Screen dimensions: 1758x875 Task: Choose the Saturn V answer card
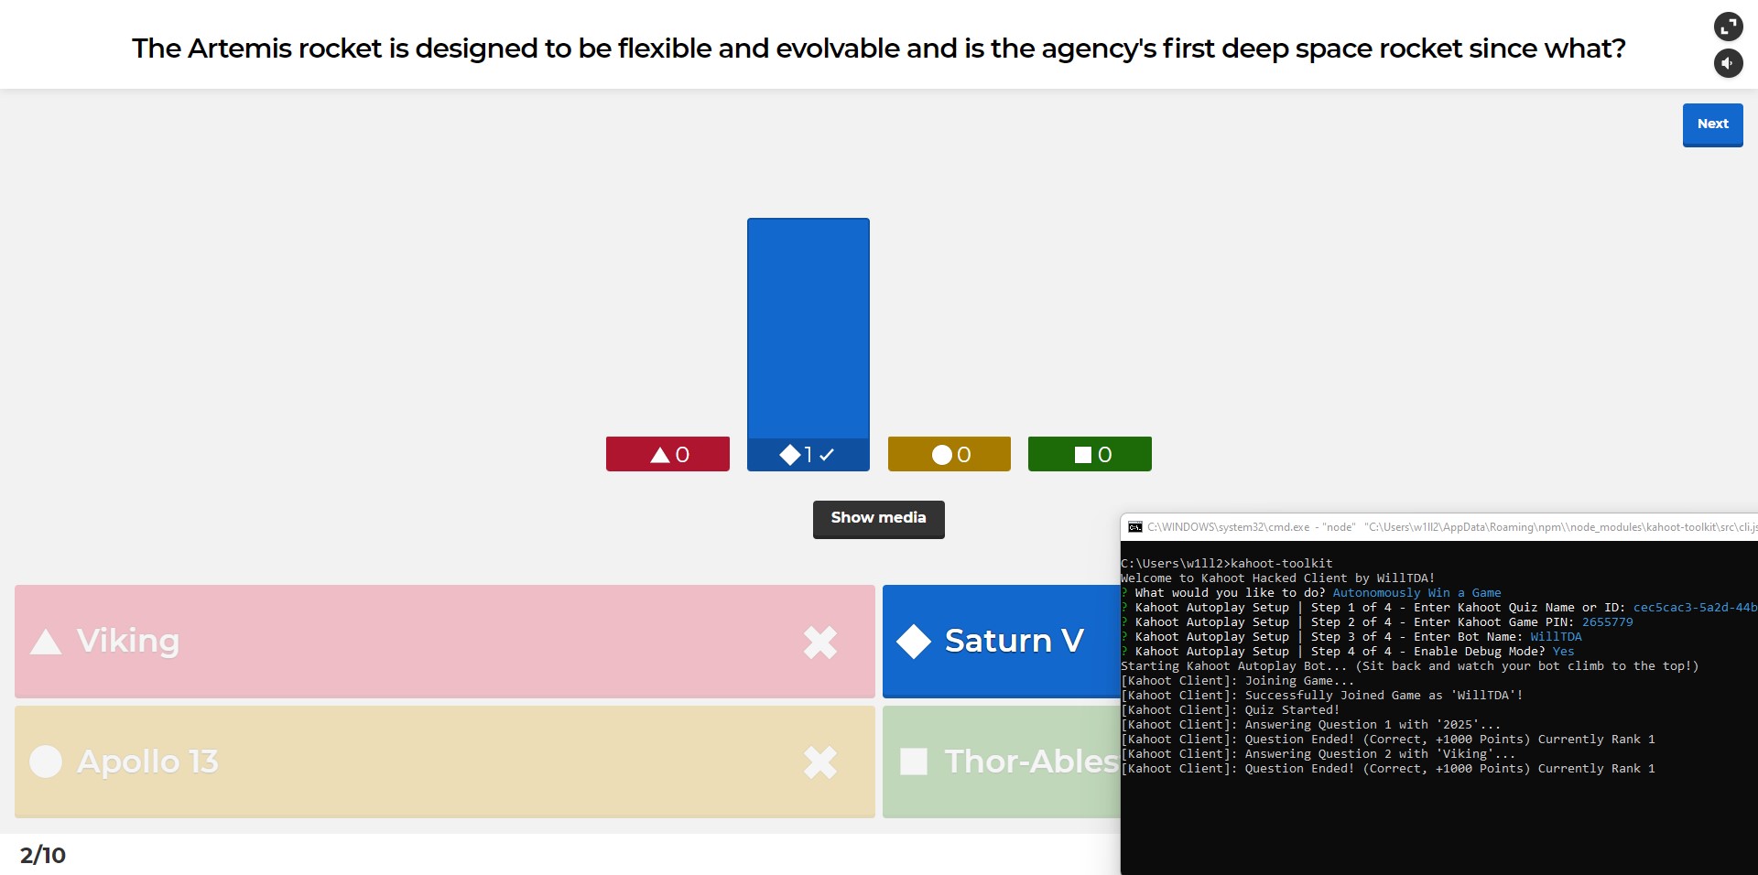pos(1002,642)
